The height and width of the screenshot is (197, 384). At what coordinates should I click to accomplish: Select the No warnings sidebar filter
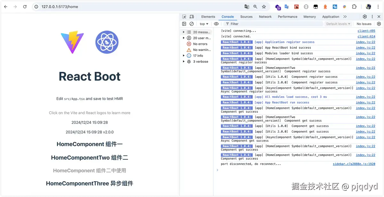tap(199, 50)
